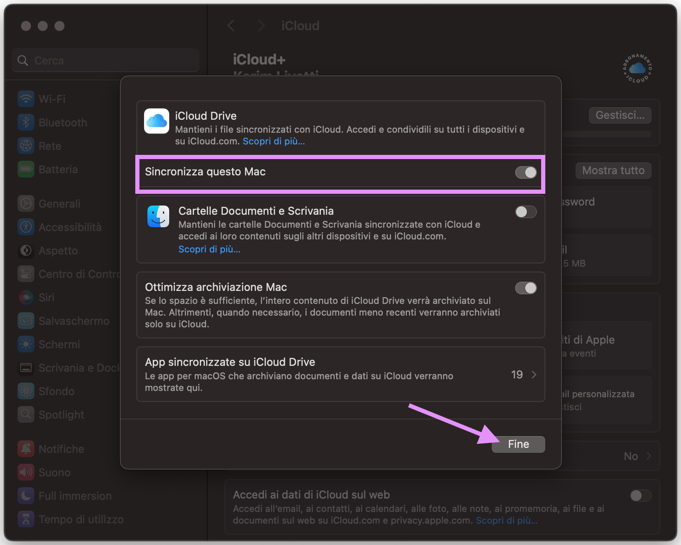The width and height of the screenshot is (681, 545).
Task: Click the back chevron beside iCloud title
Action: (x=231, y=26)
